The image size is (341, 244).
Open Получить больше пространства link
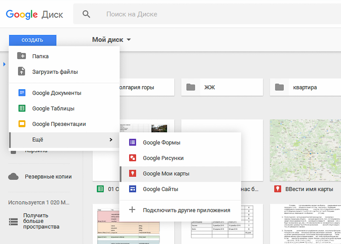[41, 221]
